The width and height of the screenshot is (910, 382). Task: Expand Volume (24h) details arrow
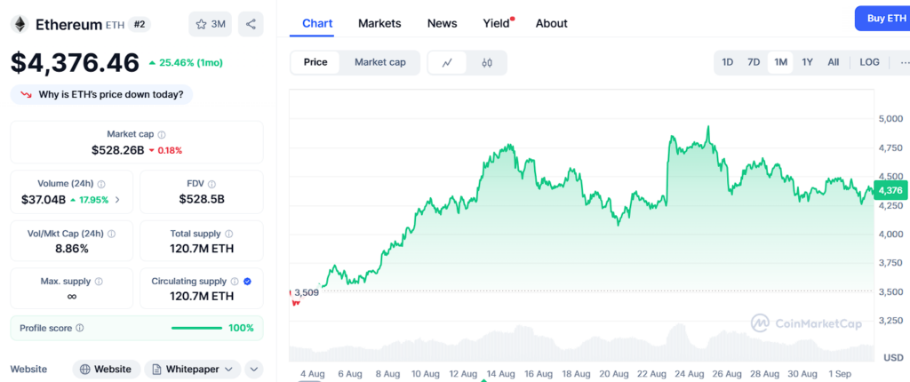pos(117,200)
